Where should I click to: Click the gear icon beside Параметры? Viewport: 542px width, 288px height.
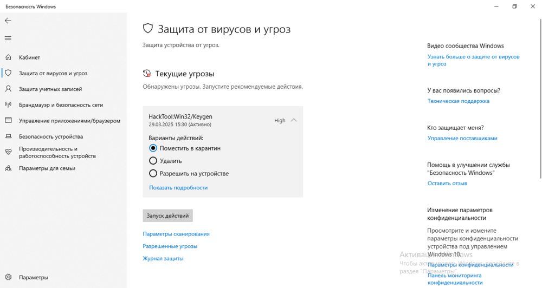click(8, 277)
